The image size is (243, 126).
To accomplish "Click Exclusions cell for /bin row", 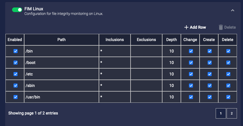I will click(146, 51).
